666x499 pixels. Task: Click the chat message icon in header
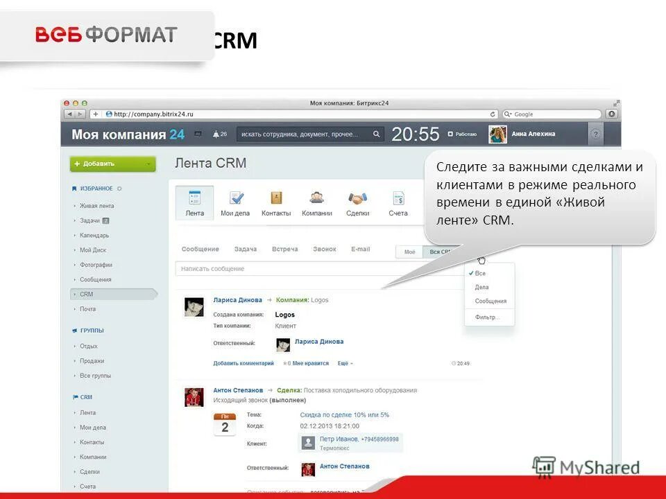pos(198,134)
